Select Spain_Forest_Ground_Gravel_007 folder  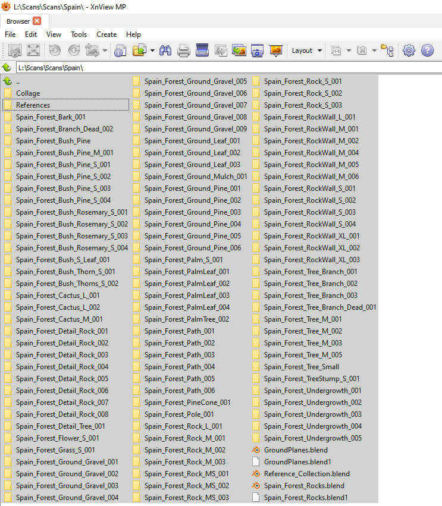pos(190,105)
